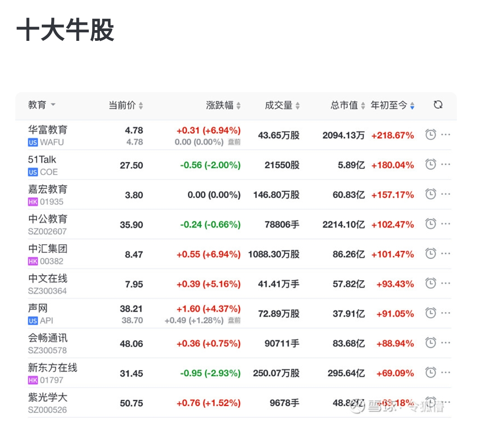Set price alert for 中公教育 row
478x427 pixels.
pyautogui.click(x=430, y=224)
